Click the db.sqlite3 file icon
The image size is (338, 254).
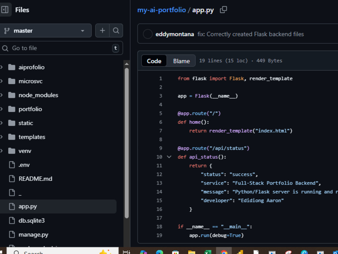[12, 220]
